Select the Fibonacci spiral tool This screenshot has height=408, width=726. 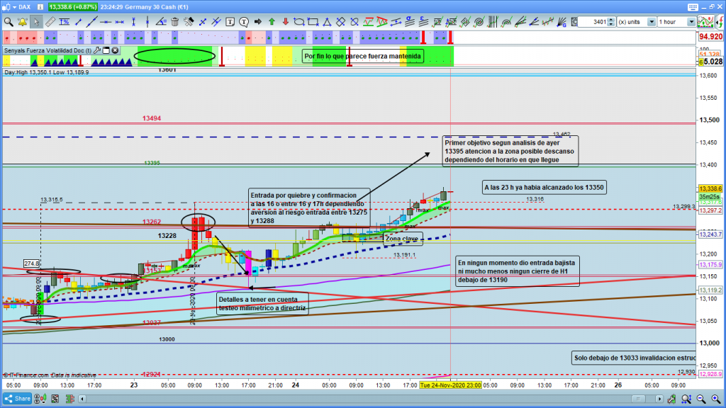[x=479, y=21]
